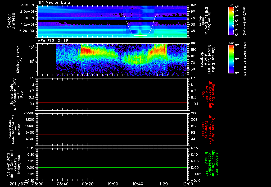Click the '105' elevation angle tick

(x=193, y=5)
